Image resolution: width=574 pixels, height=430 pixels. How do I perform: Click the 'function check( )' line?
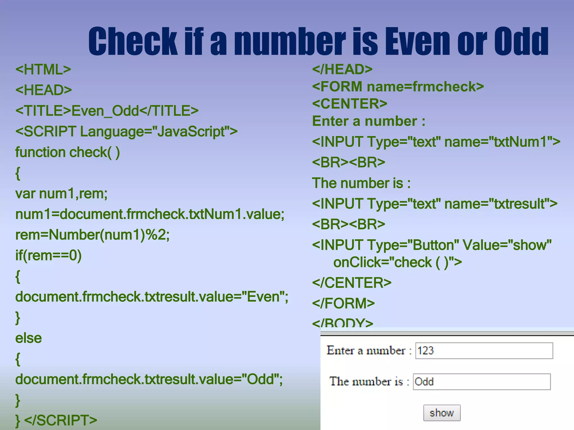tap(68, 152)
